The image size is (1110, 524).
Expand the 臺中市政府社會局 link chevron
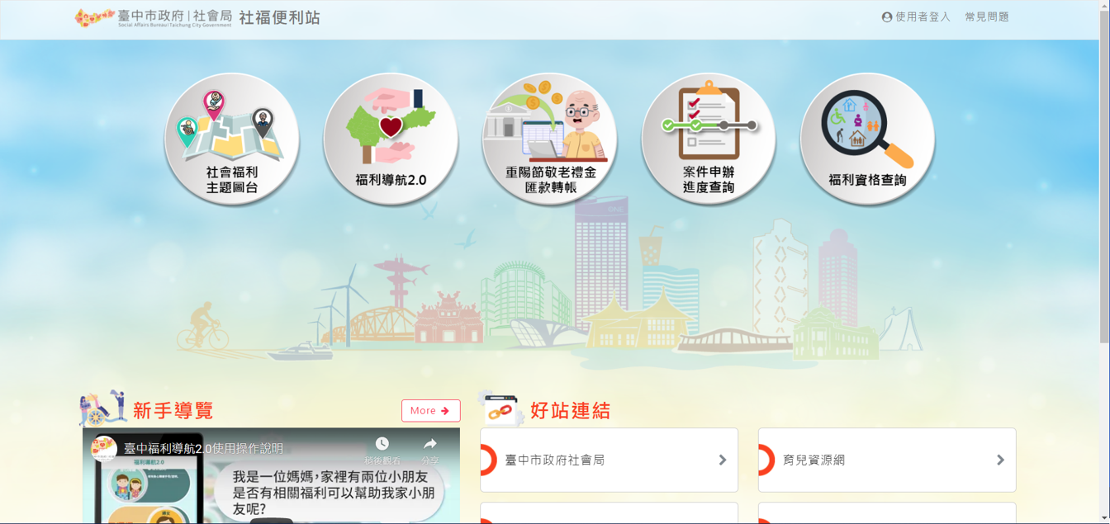[x=723, y=460]
